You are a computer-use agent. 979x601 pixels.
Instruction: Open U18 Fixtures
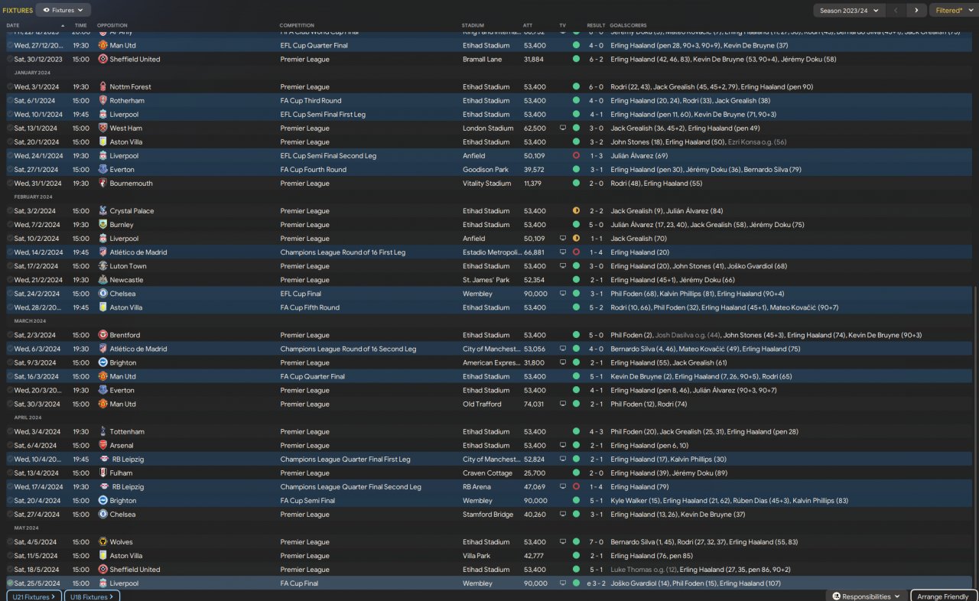(92, 596)
